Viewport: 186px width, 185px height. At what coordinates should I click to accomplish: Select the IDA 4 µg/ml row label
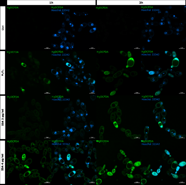pyautogui.click(x=3, y=162)
